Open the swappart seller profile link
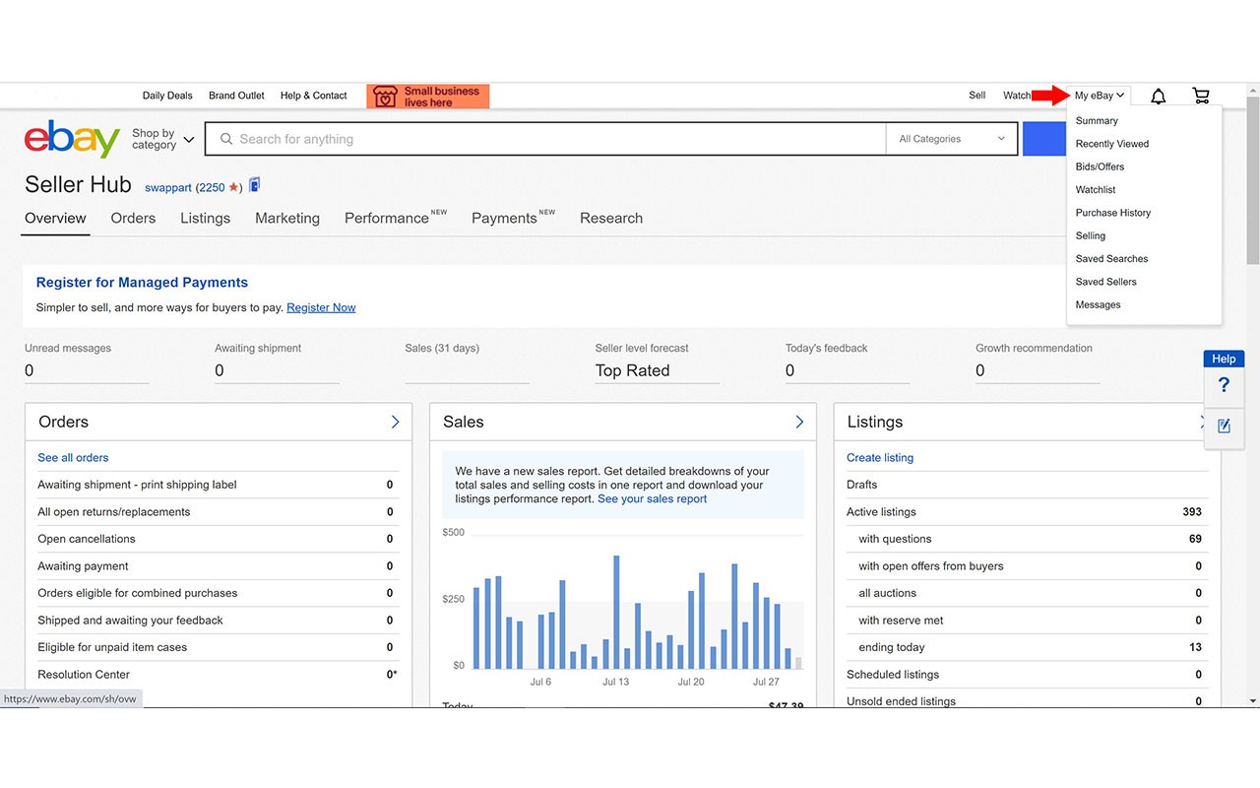1260x788 pixels. [x=168, y=187]
